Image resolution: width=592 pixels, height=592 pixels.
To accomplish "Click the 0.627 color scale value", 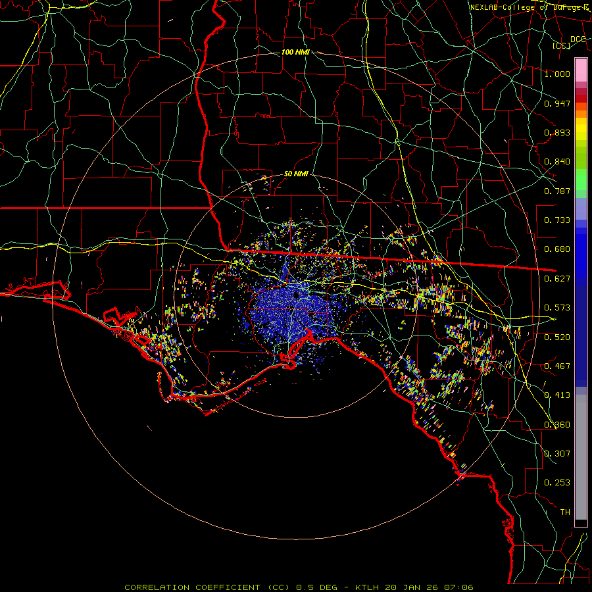I will click(557, 279).
